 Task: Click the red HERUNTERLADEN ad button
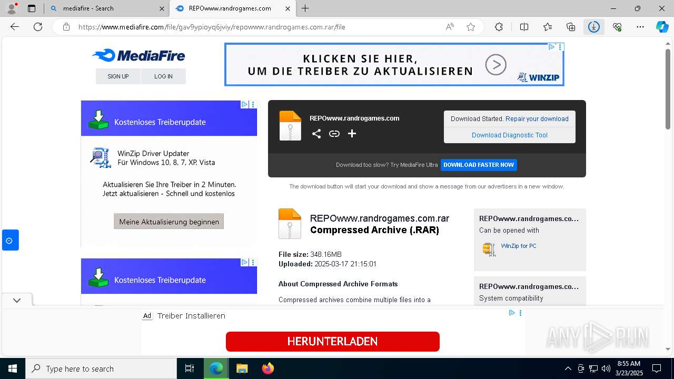[333, 342]
